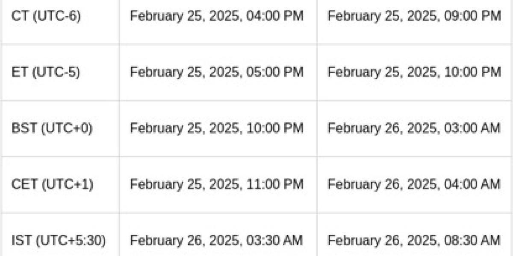Click the February 26, 2025, 03:30 AM cell
The image size is (513, 256).
(217, 240)
